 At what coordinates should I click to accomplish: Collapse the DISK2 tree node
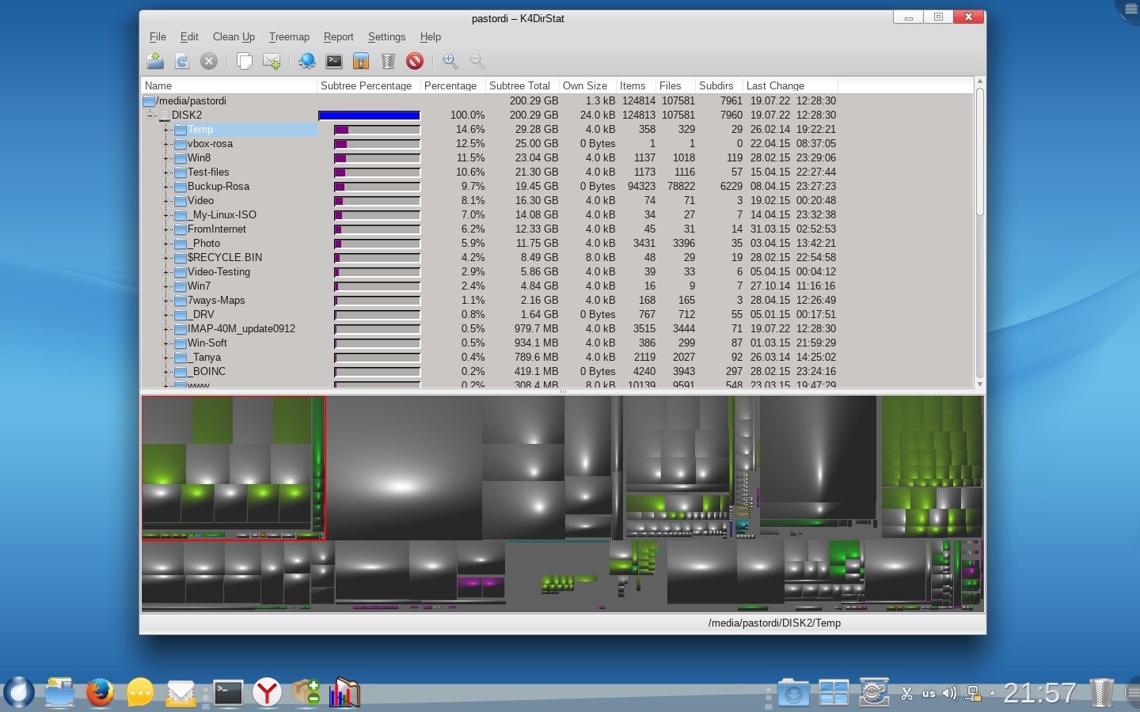click(x=150, y=116)
